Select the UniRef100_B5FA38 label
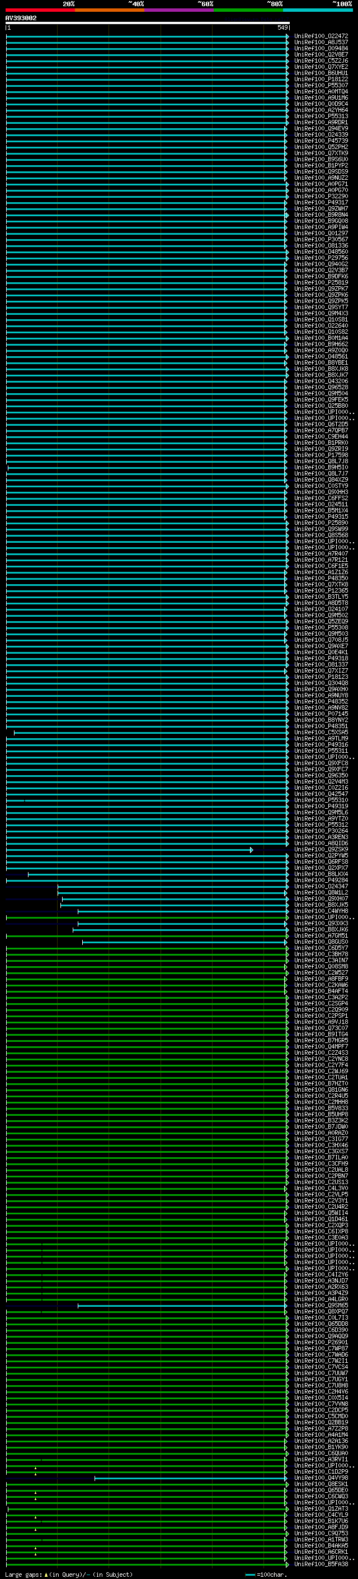The height and width of the screenshot is (1579, 358). [321, 1564]
